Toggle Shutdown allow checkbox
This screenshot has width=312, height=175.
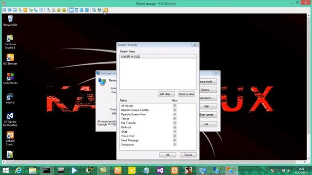(x=175, y=145)
